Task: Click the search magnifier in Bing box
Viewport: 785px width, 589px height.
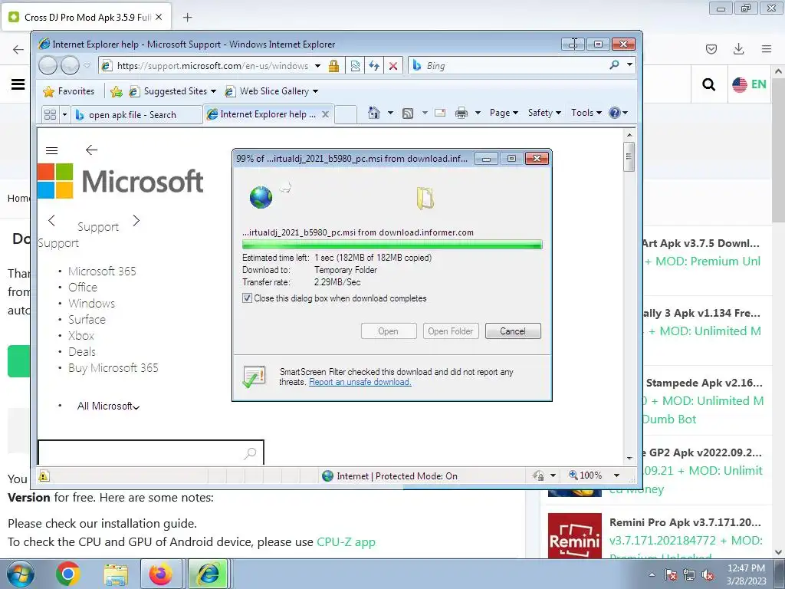Action: click(614, 64)
